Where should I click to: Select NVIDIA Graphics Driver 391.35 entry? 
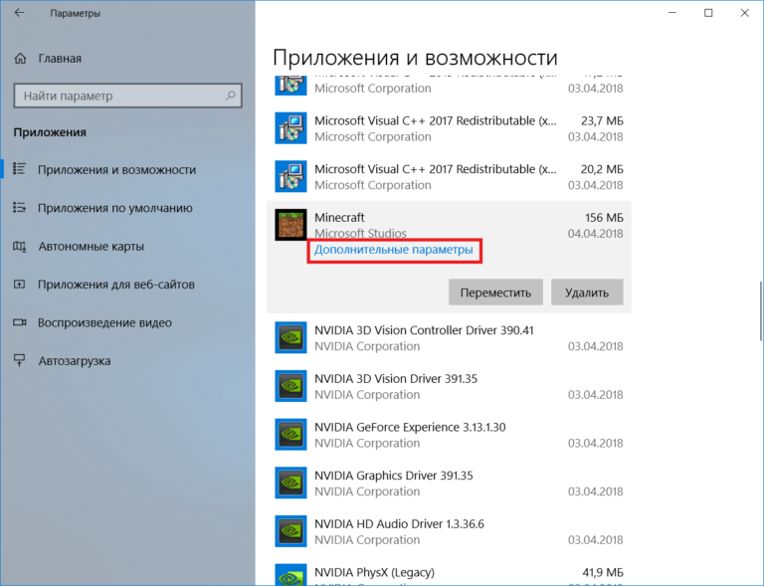click(449, 483)
